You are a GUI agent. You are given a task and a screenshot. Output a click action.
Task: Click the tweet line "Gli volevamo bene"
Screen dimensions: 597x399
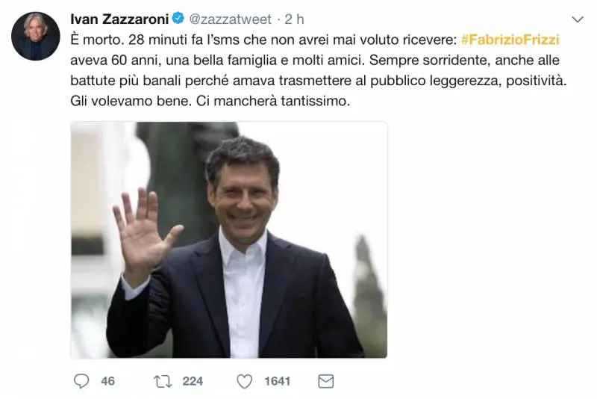210,101
